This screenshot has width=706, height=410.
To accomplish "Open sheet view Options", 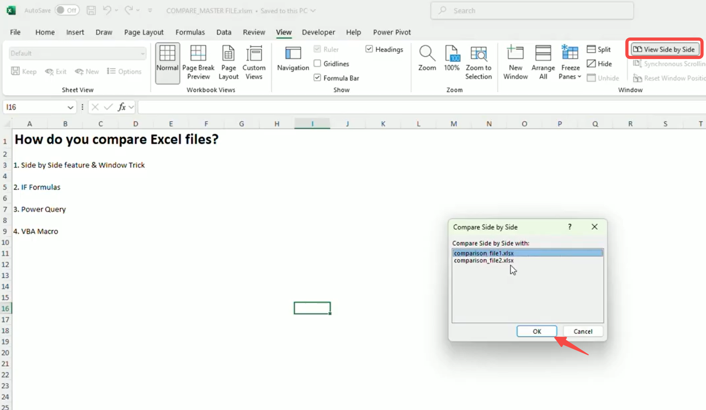I will (124, 71).
